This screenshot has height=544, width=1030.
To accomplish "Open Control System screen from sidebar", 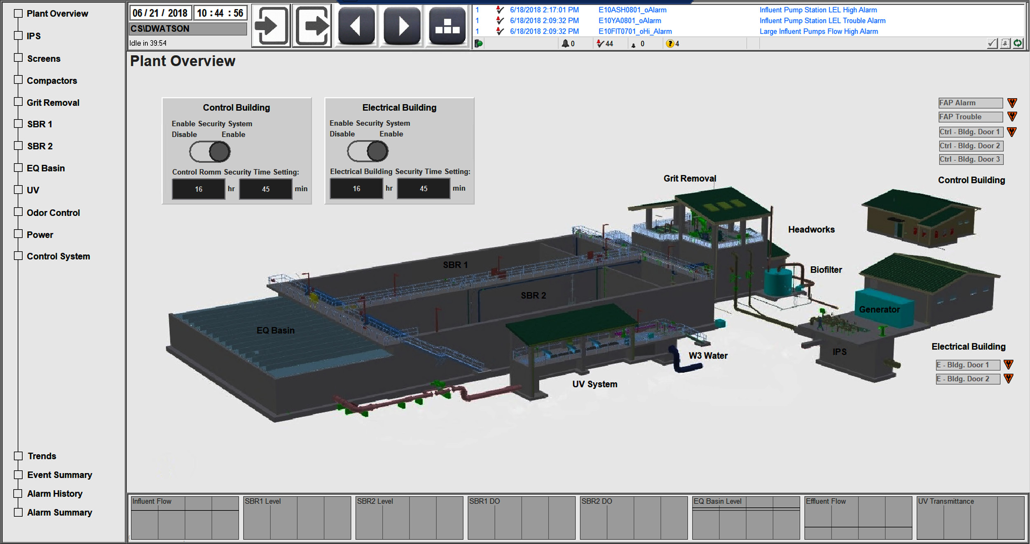I will [58, 256].
